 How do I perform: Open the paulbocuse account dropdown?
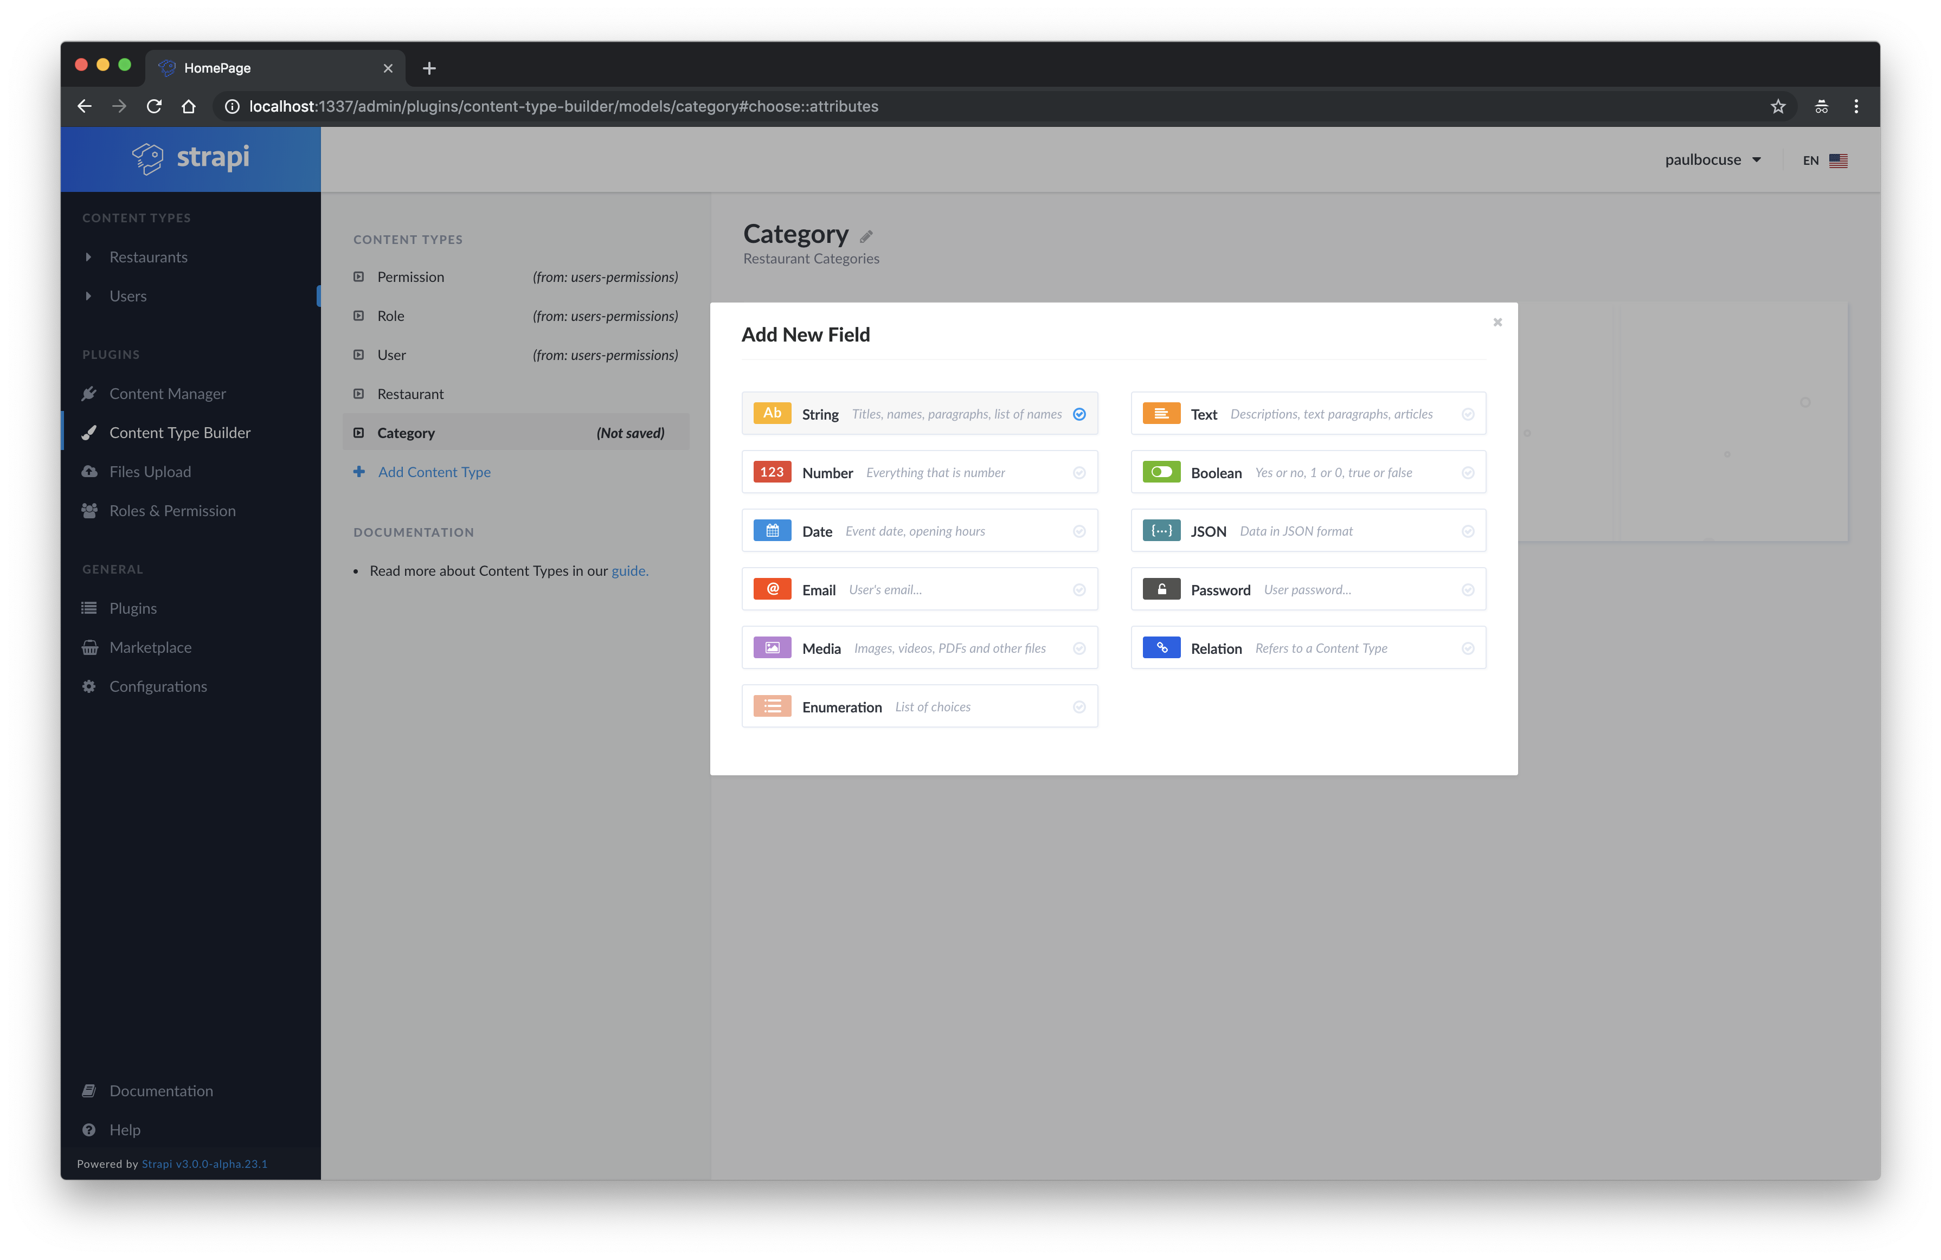point(1712,160)
